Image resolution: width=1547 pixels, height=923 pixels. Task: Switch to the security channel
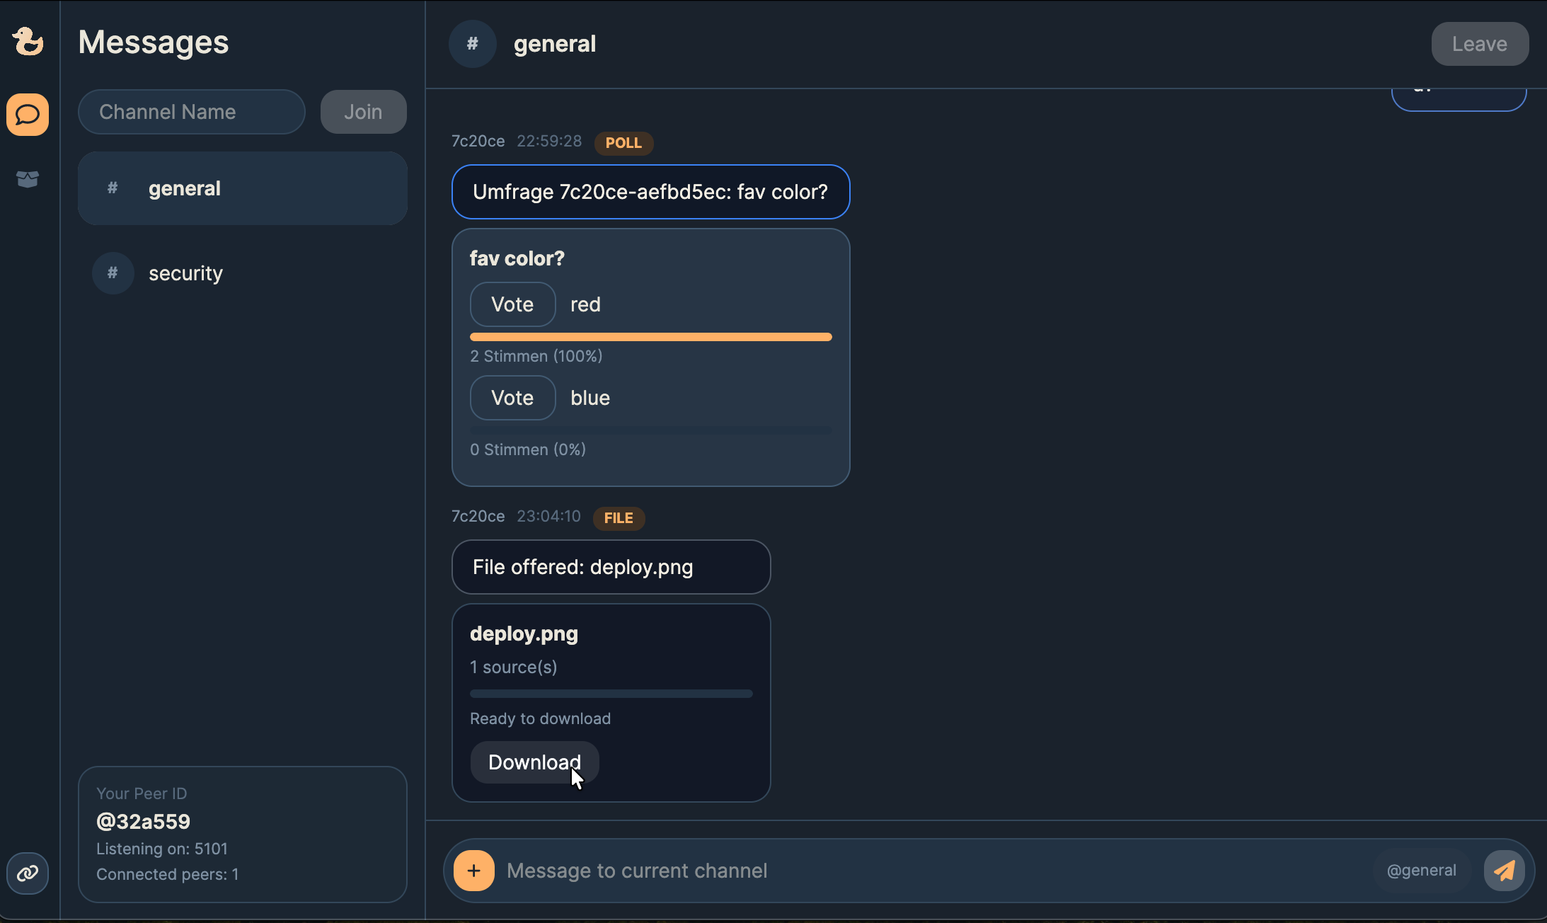(x=185, y=273)
